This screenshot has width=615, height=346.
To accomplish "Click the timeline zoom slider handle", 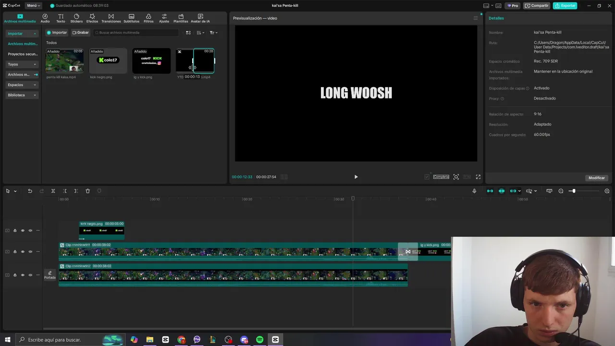I will (x=573, y=191).
